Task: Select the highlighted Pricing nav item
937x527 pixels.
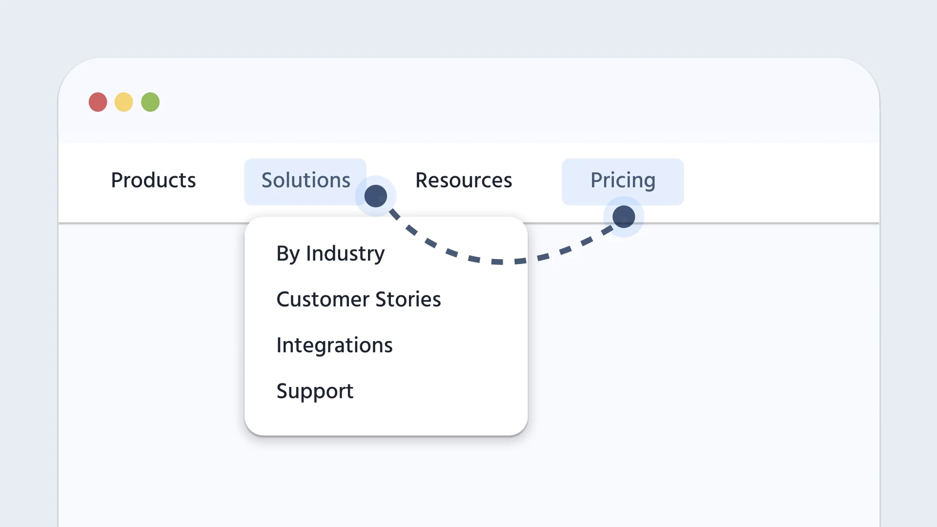Action: click(x=623, y=181)
